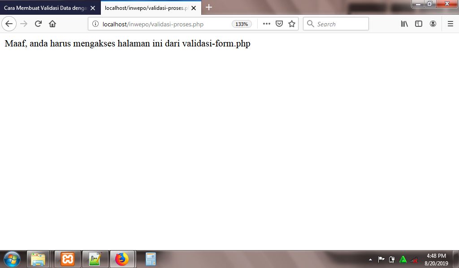Open the Library menu
The image size is (459, 268).
tap(404, 24)
